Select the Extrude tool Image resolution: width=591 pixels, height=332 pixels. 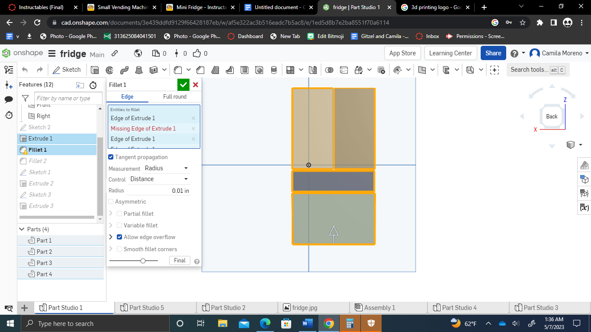click(x=94, y=69)
